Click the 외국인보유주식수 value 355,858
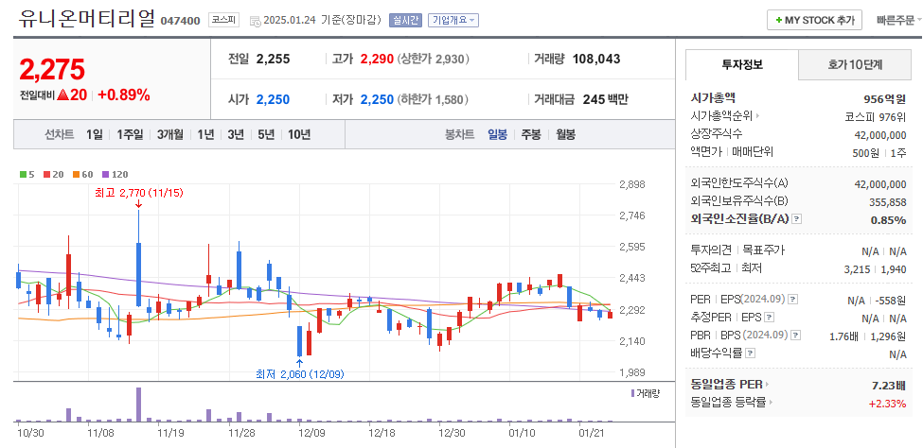Viewport: 923px width, 448px height. 888,202
